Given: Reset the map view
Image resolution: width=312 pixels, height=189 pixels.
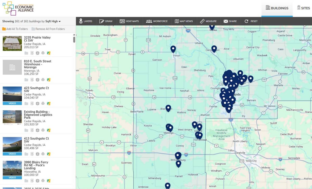Looking at the screenshot, I should pyautogui.click(x=251, y=21).
